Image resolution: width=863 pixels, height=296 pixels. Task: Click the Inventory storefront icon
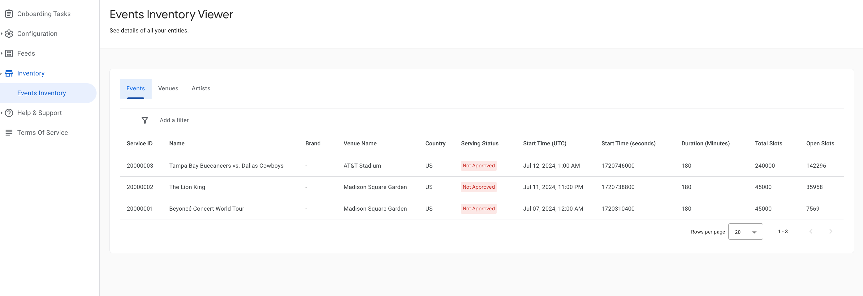click(9, 73)
